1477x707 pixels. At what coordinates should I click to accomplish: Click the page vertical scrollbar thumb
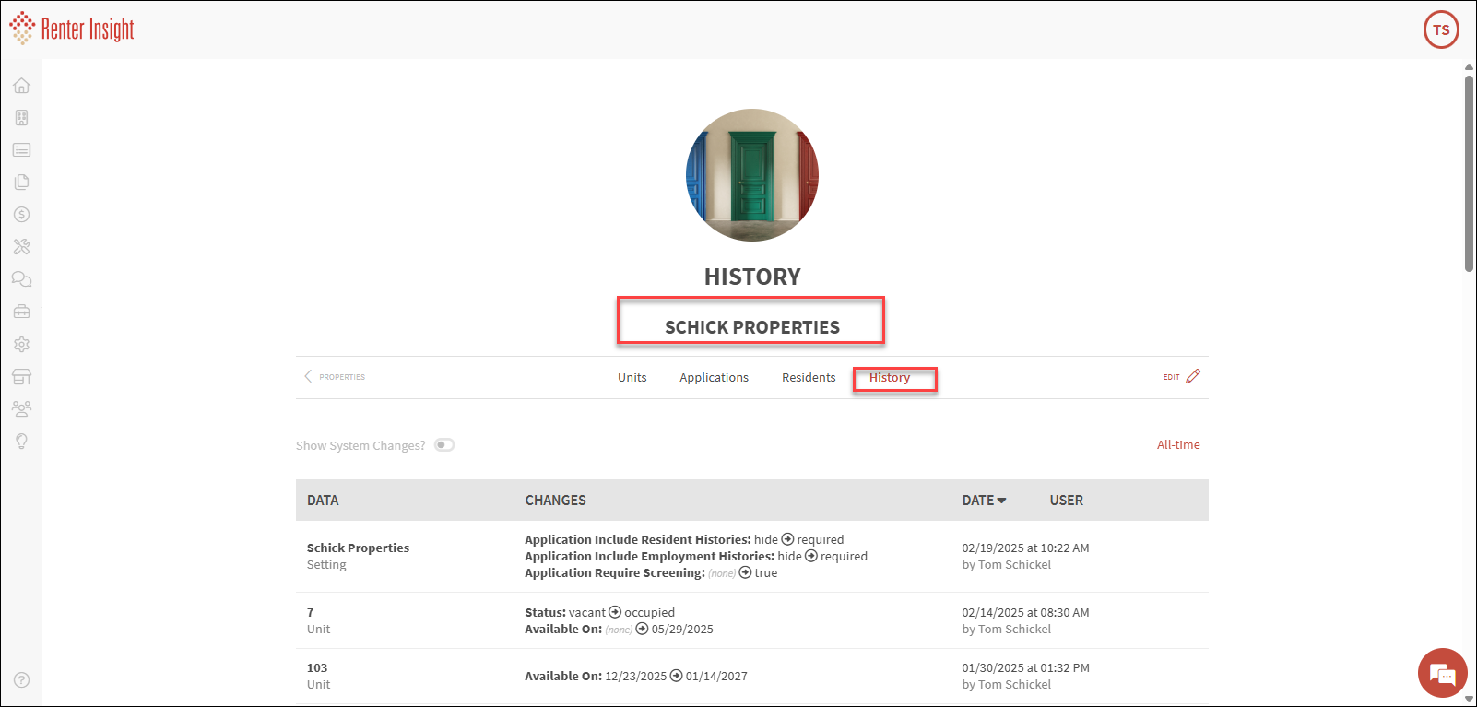(x=1469, y=173)
